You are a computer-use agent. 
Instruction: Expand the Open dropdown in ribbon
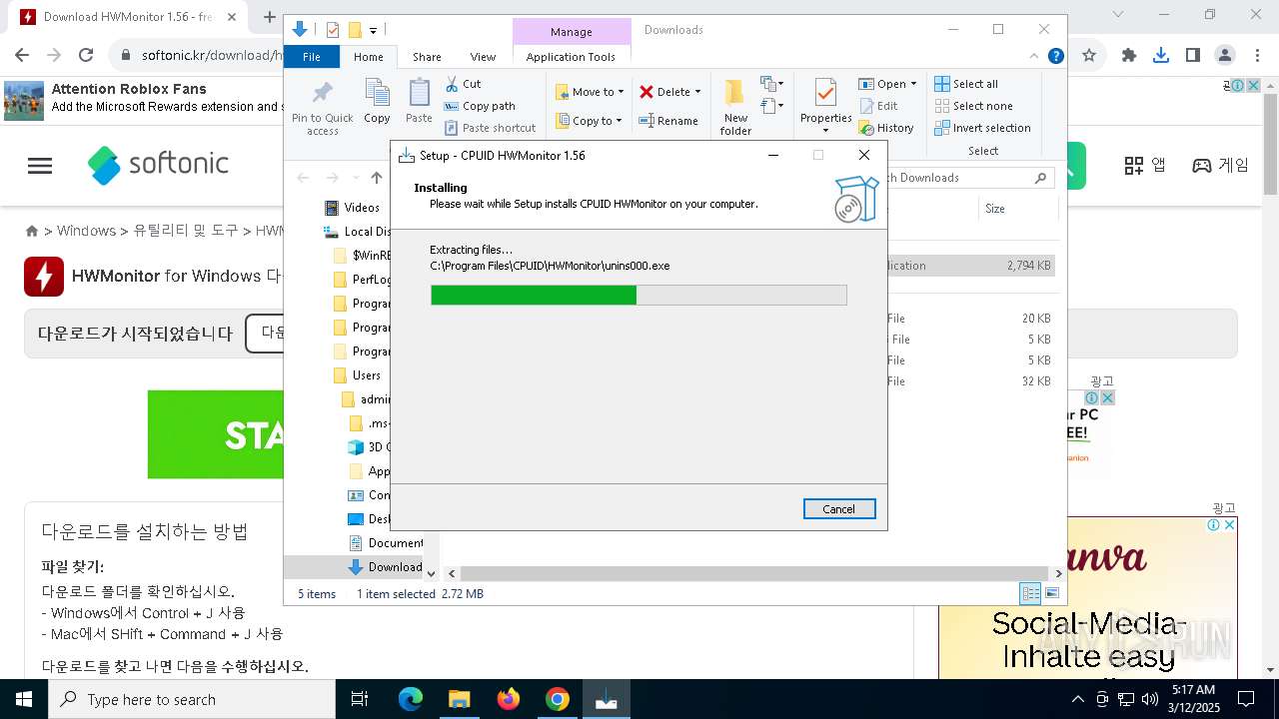[x=887, y=84]
